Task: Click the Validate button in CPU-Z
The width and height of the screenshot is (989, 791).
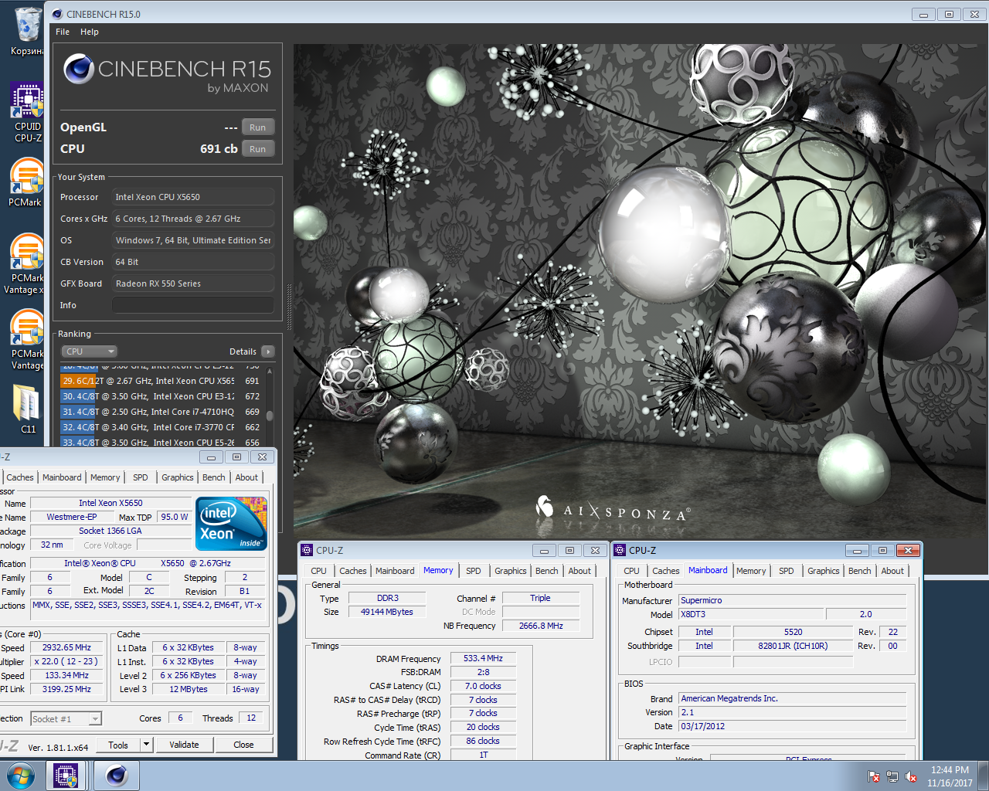Action: [184, 745]
